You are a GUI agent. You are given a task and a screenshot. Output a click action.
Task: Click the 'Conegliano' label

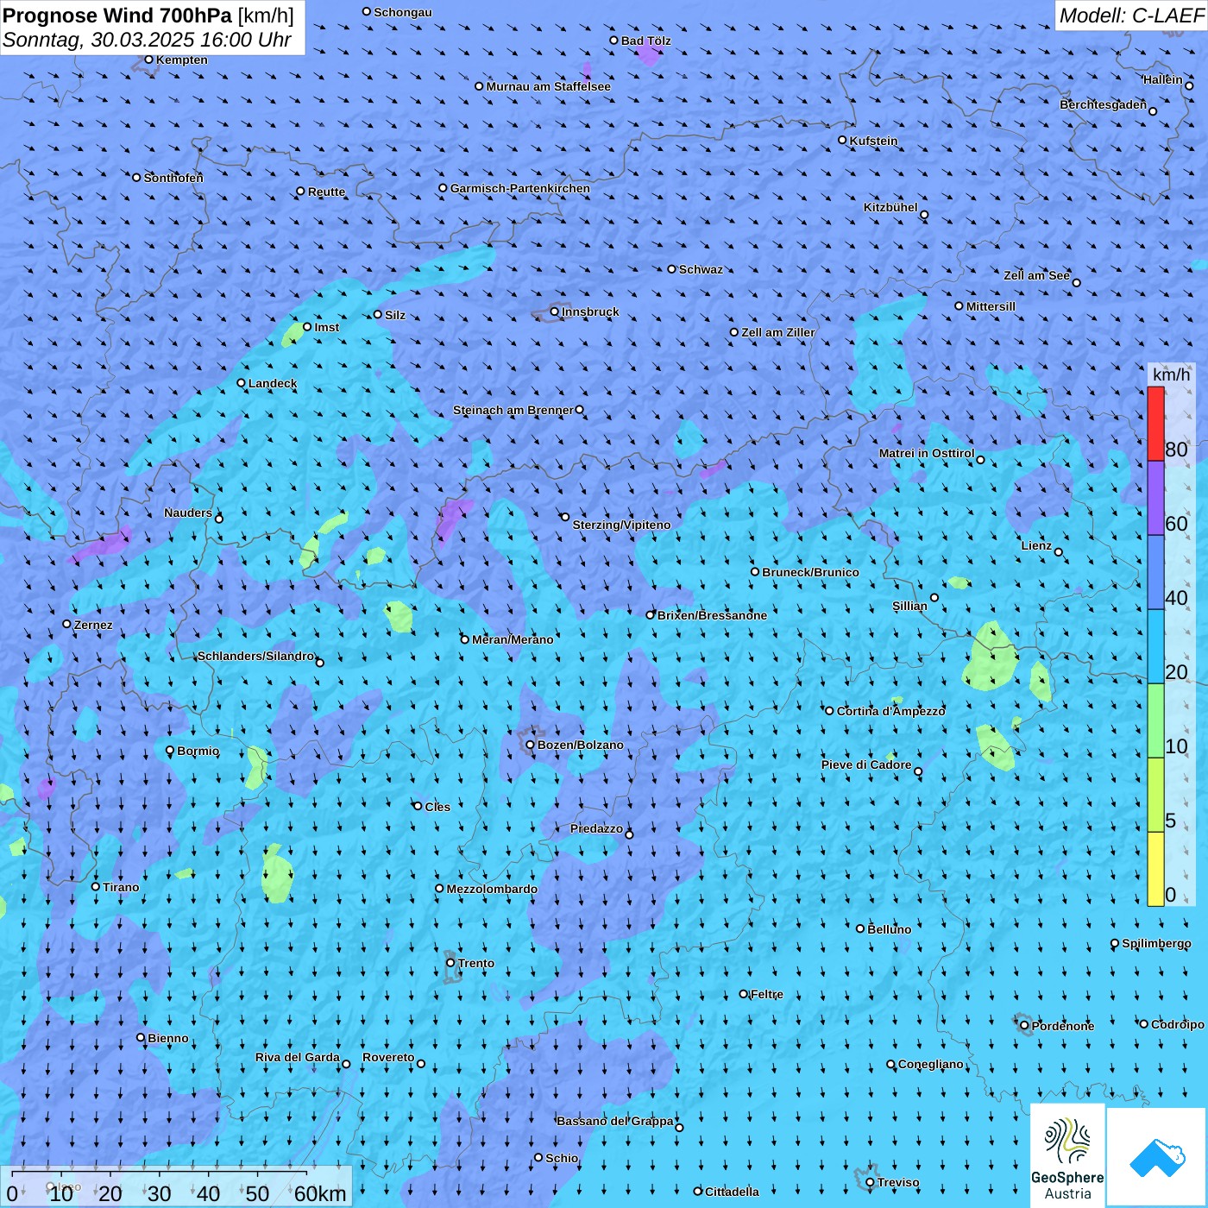(x=930, y=1064)
